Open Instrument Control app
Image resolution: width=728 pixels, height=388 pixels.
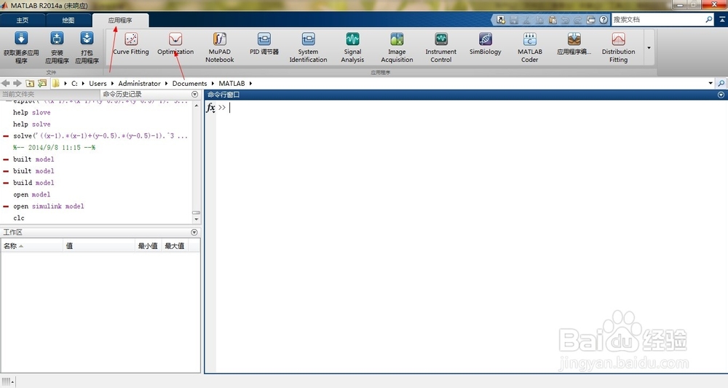[441, 47]
